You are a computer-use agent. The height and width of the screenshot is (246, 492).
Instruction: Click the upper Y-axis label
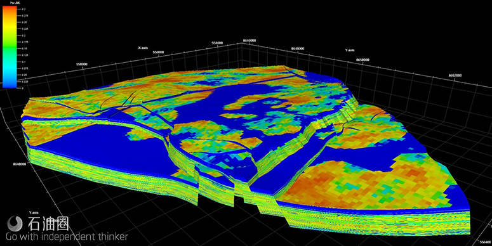(x=349, y=50)
